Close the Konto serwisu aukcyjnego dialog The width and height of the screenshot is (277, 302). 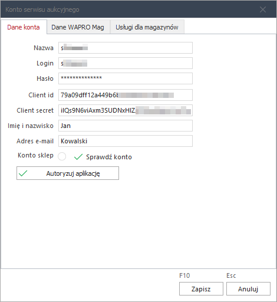pos(263,9)
